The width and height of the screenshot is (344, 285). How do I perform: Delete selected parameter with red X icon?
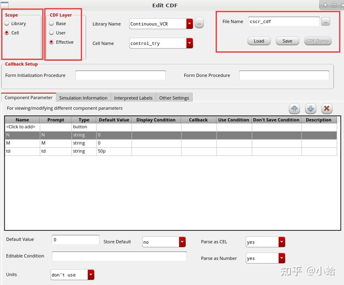[327, 108]
